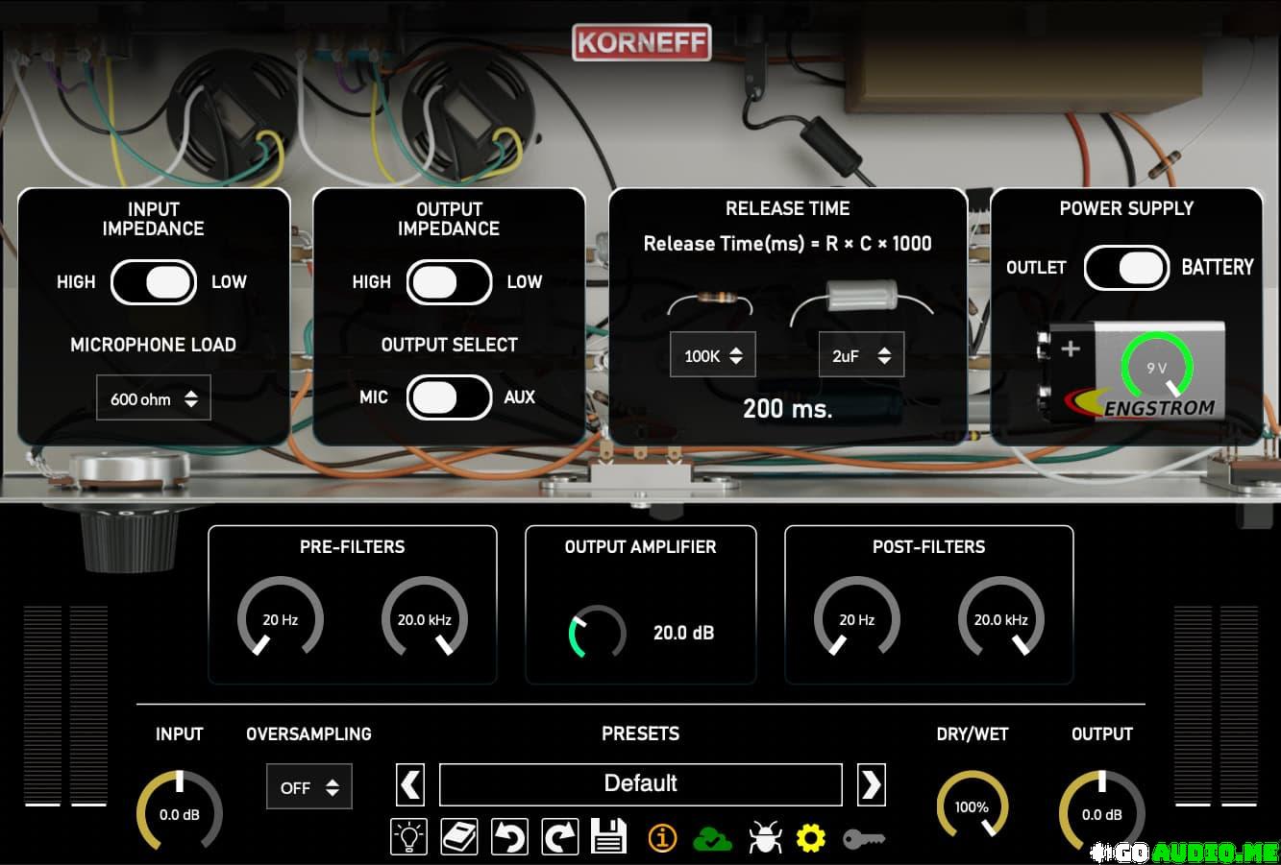
Task: Click the gray license key icon
Action: (x=864, y=839)
